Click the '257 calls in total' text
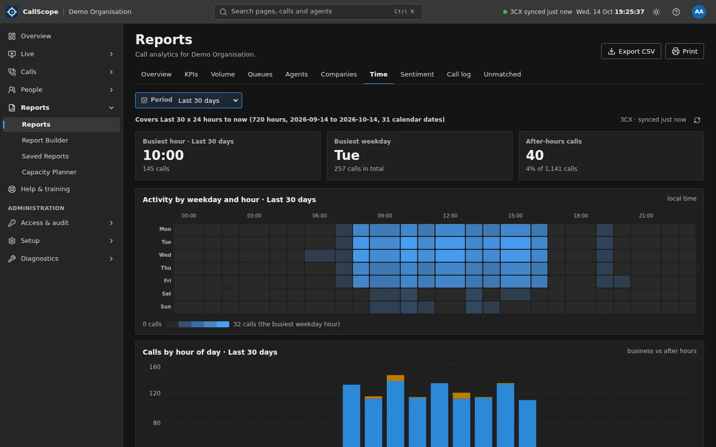The image size is (716, 447). 359,169
